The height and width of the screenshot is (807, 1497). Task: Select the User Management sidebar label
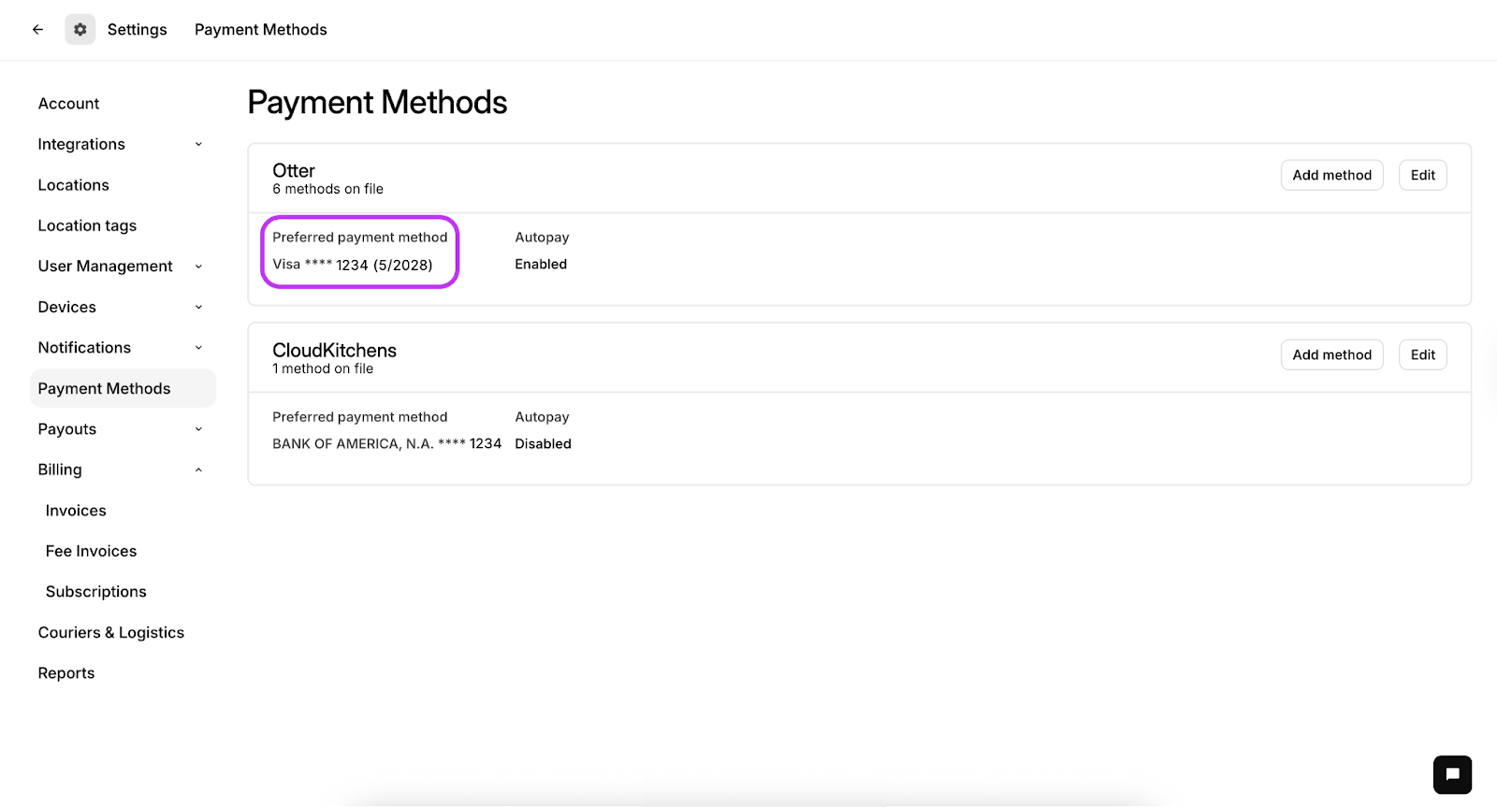coord(106,267)
